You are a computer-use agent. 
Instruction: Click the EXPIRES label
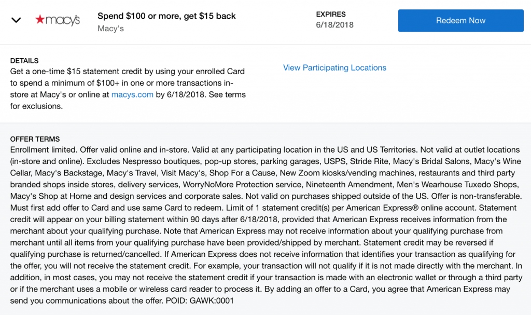point(331,14)
